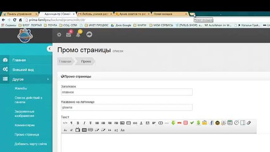Apply strikethrough formatting in editor
Screen dimensions: 270x152
[x=90, y=123]
